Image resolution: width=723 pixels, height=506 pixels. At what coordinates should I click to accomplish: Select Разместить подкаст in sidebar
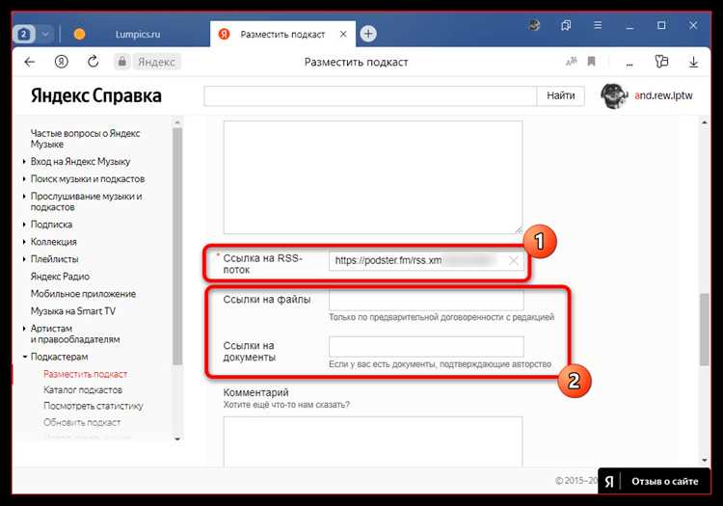coord(85,374)
